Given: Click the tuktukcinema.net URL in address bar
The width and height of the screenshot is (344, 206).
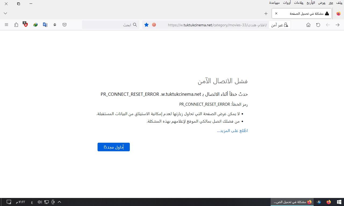Looking at the screenshot, I should (217, 25).
